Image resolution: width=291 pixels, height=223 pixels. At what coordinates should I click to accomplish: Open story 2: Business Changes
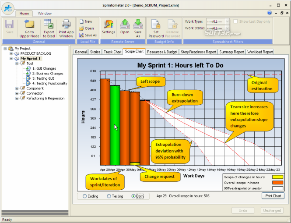click(x=48, y=74)
